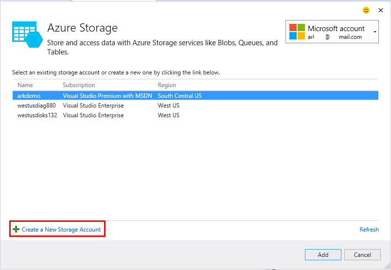The height and width of the screenshot is (270, 391).
Task: Click West US region of westusdisks132
Action: (x=169, y=115)
